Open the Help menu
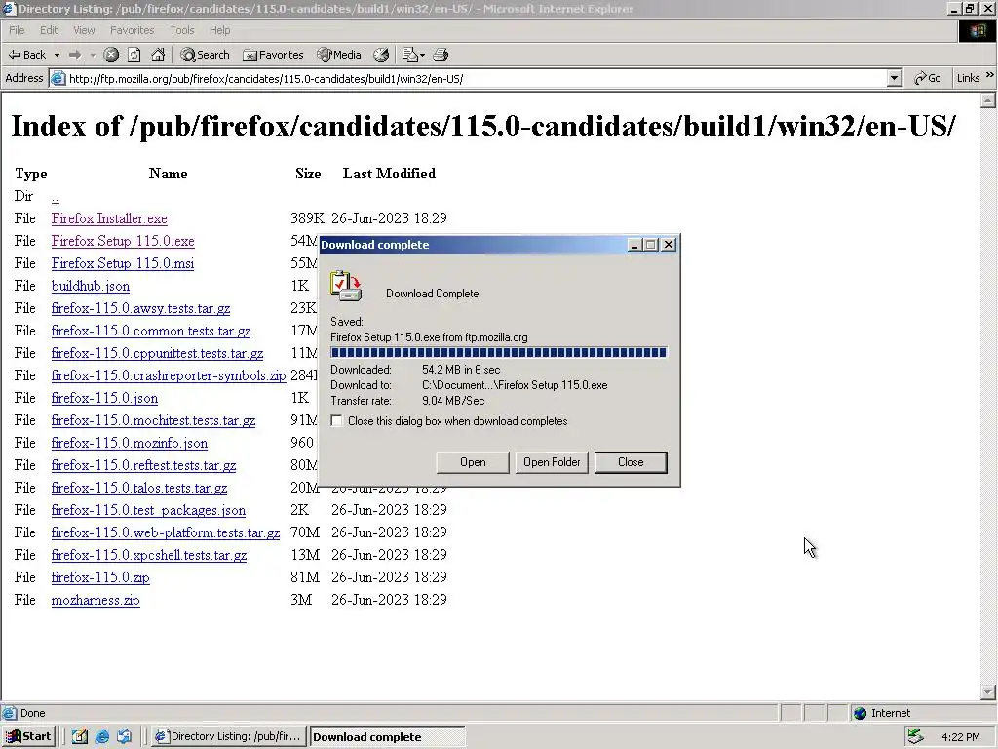 (x=219, y=30)
